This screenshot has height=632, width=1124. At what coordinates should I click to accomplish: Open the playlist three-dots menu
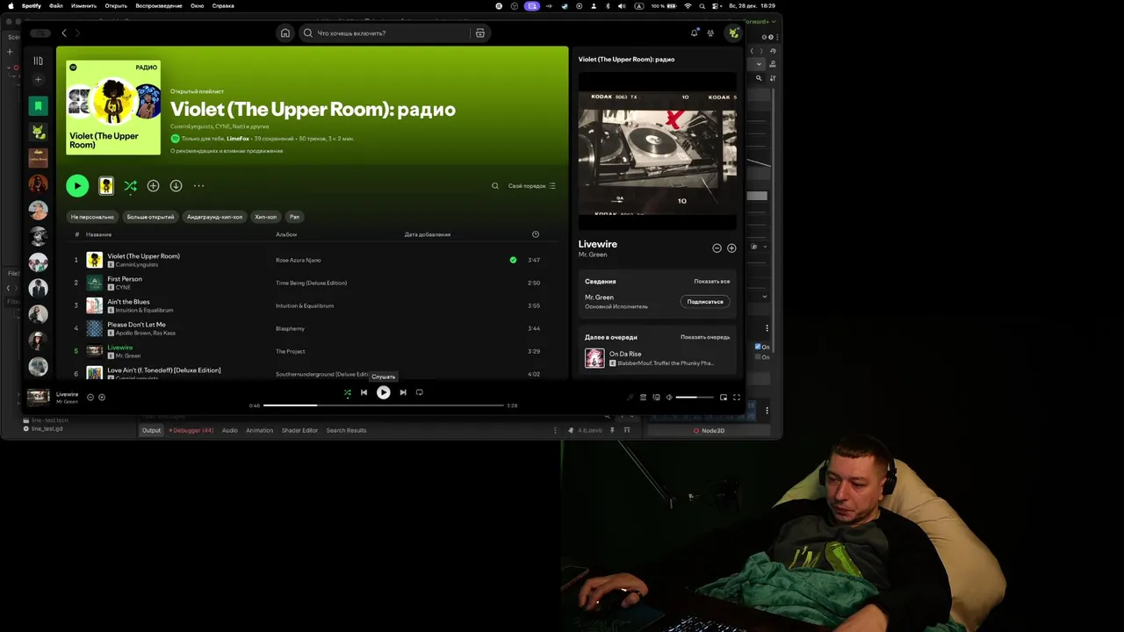point(198,186)
